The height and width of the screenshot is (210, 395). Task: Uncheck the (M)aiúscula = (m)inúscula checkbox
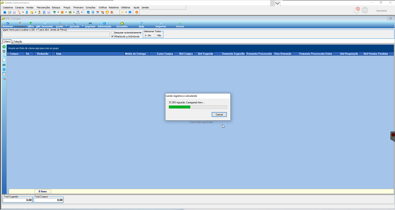113,36
